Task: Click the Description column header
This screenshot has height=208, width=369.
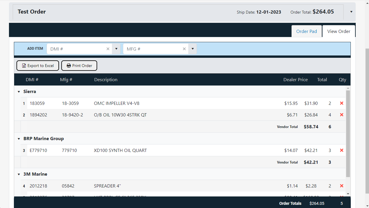Action: (106, 79)
